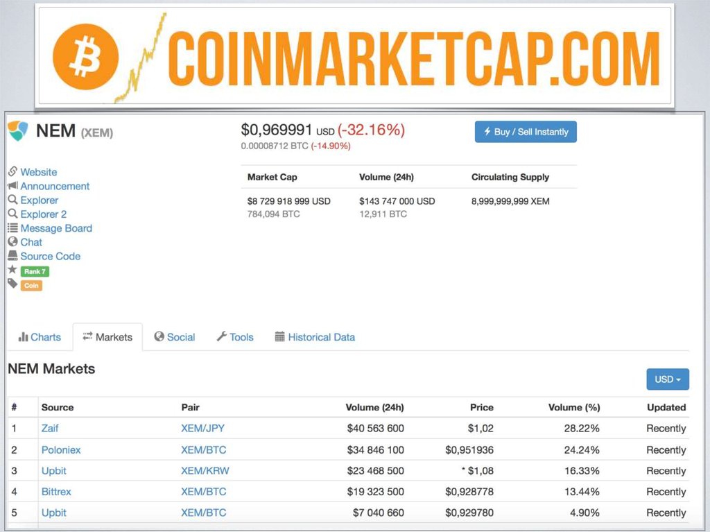Click the tag icon beside Coin
The height and width of the screenshot is (532, 710).
[12, 284]
